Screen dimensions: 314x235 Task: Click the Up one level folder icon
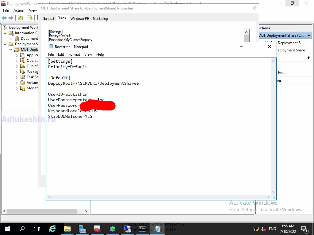pyautogui.click(x=20, y=18)
